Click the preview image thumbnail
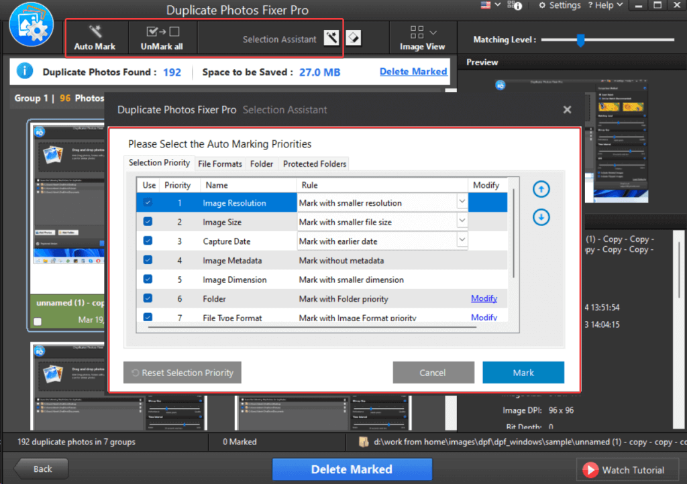The height and width of the screenshot is (484, 687). [573, 141]
